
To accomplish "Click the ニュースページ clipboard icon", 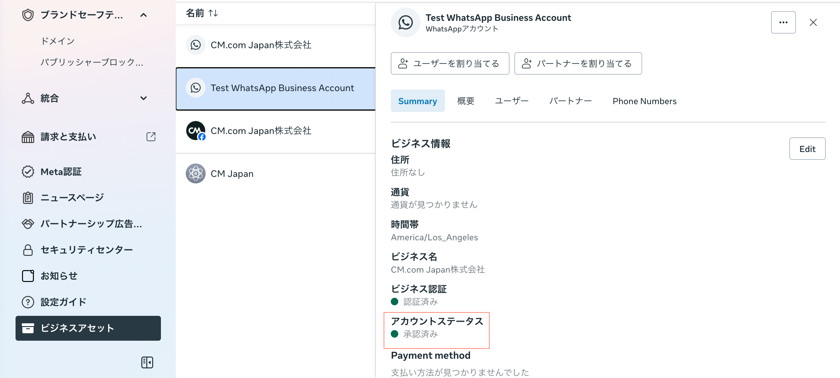I will 28,197.
